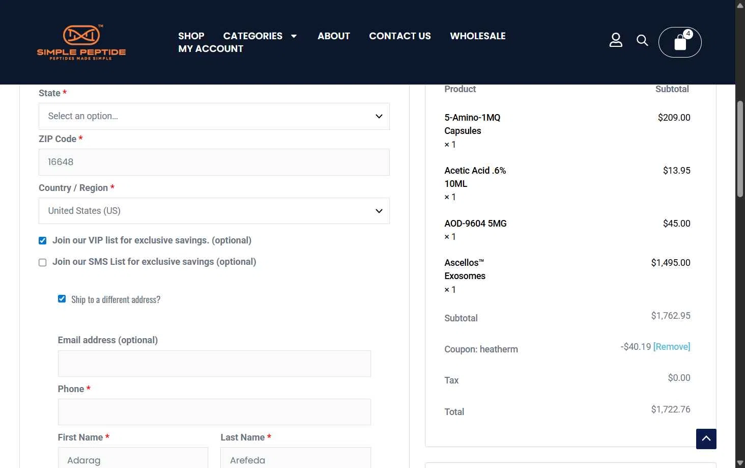Open the user account icon
This screenshot has height=468, width=745.
tap(616, 40)
